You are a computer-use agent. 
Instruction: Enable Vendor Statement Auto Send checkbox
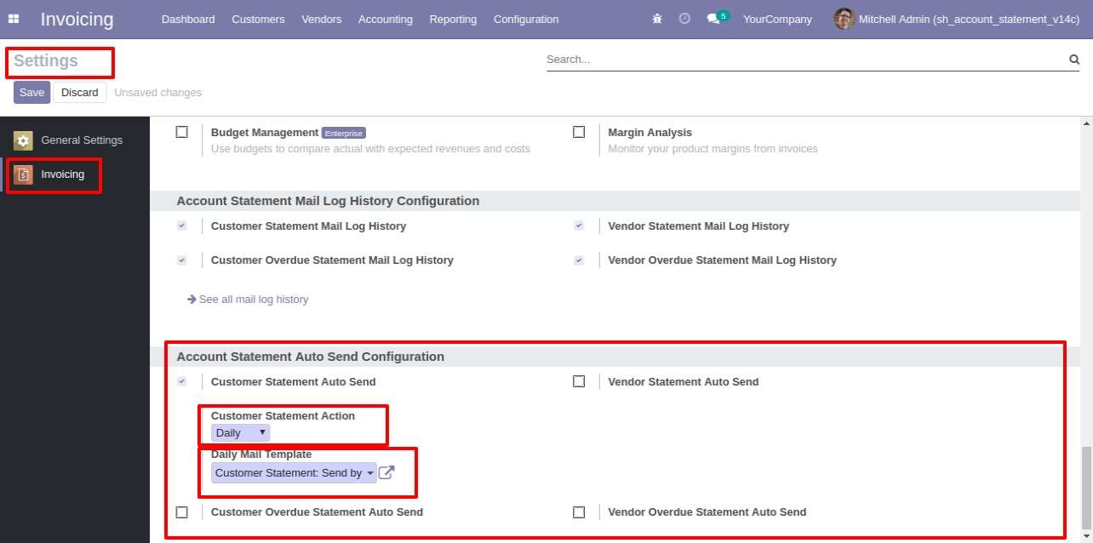pyautogui.click(x=579, y=382)
